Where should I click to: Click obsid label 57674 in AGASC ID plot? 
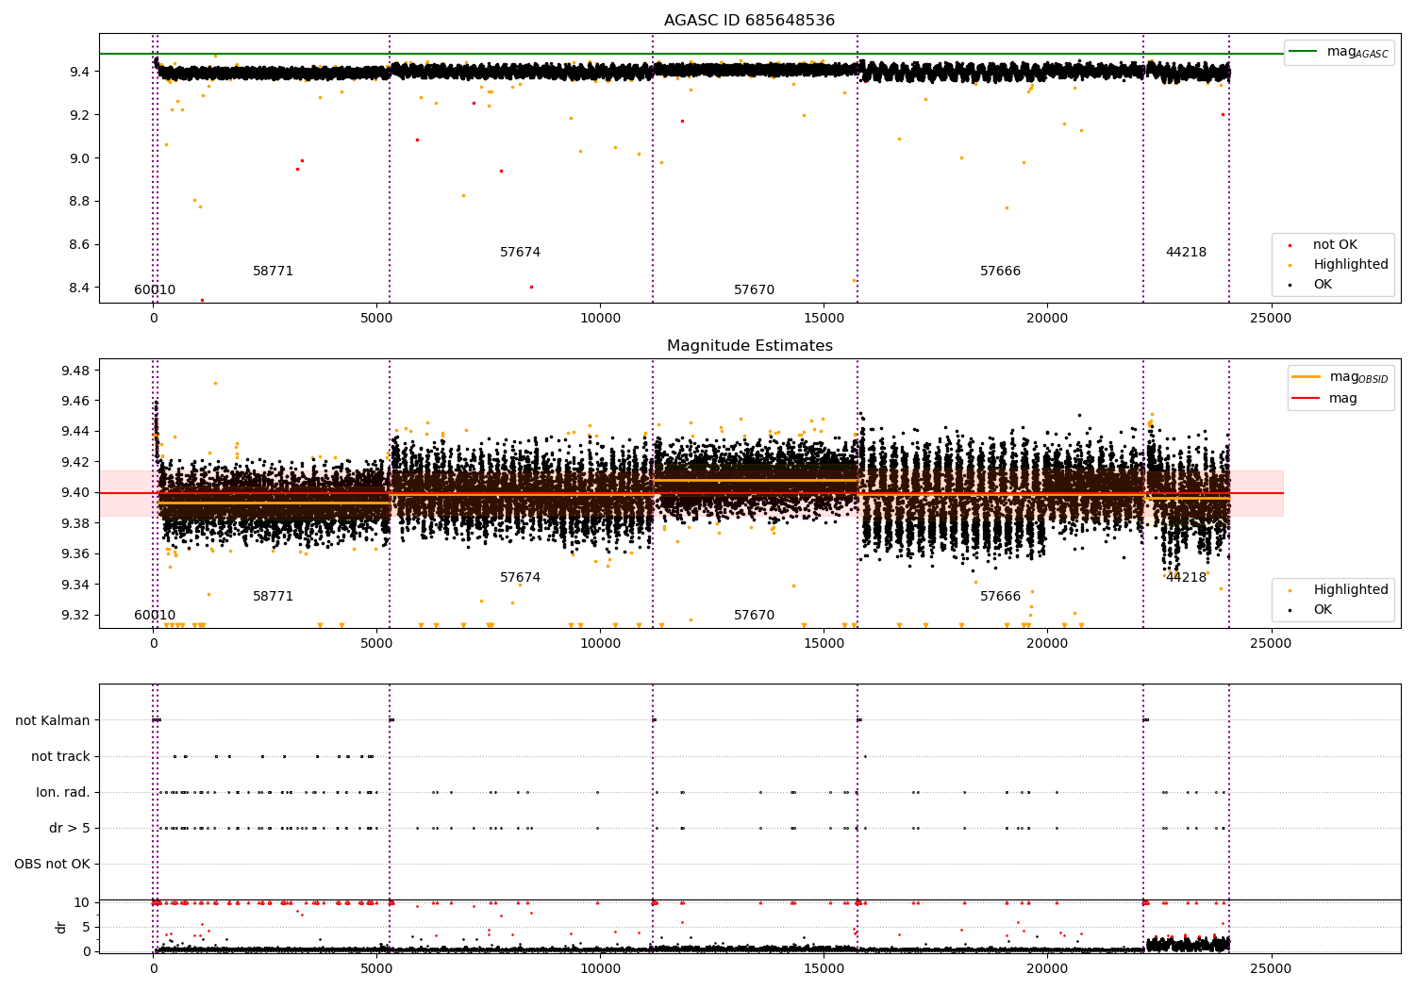point(521,253)
